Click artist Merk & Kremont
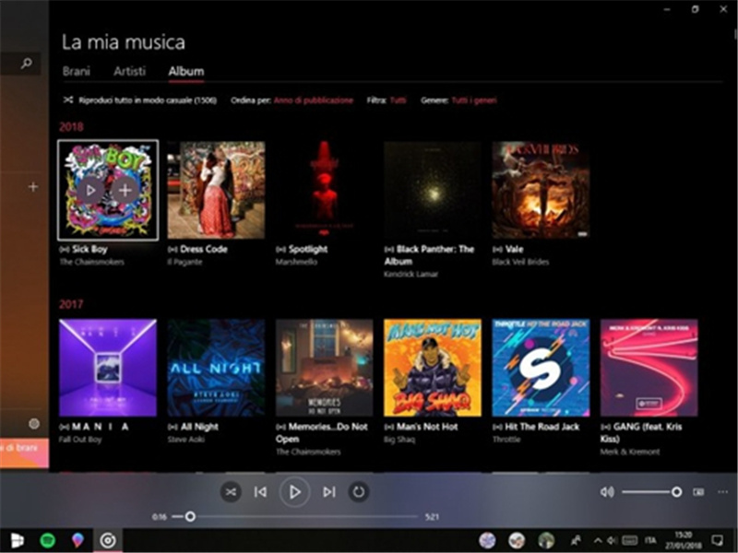 point(630,452)
